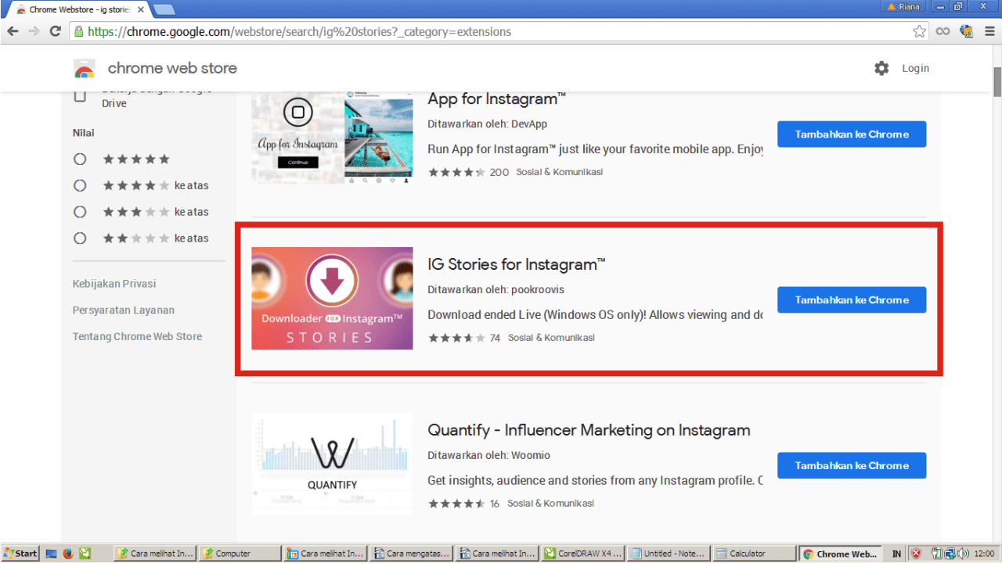Screen dimensions: 1002x563
Task: Click the volume speaker tray icon
Action: (963, 554)
